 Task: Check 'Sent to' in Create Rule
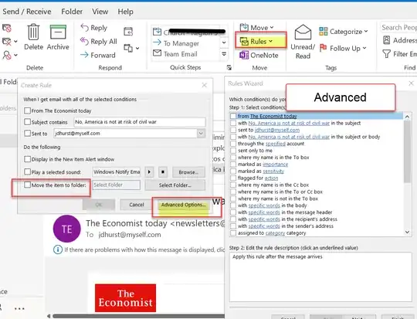27,133
